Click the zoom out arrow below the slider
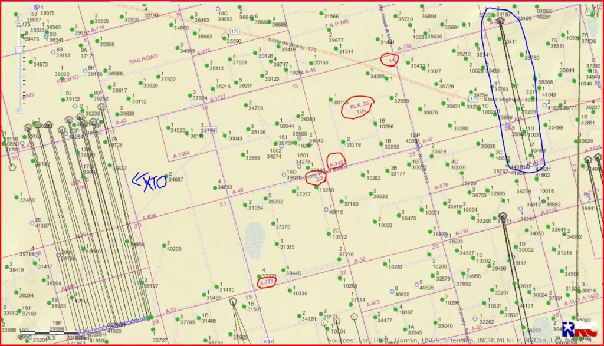 click(19, 110)
